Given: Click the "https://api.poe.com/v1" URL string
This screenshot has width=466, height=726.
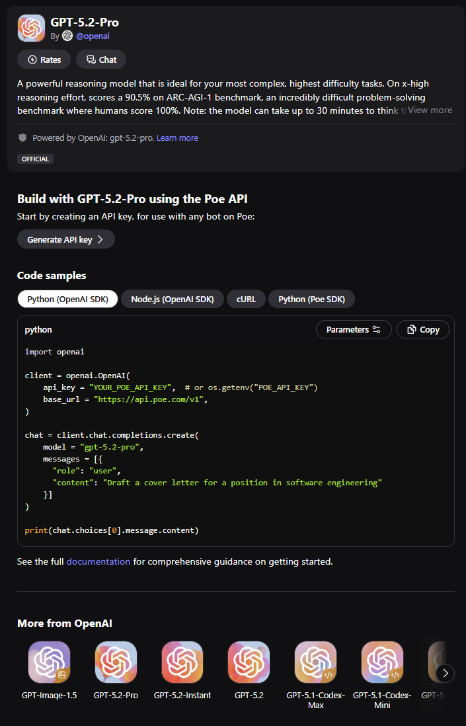Looking at the screenshot, I should pyautogui.click(x=149, y=399).
